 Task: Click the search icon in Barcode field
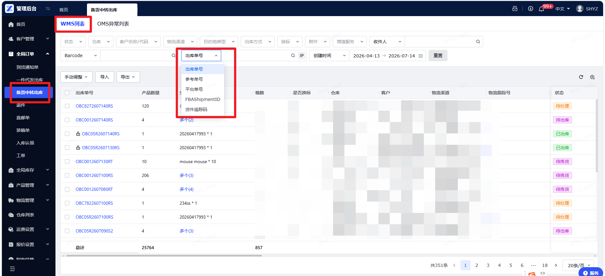point(174,56)
